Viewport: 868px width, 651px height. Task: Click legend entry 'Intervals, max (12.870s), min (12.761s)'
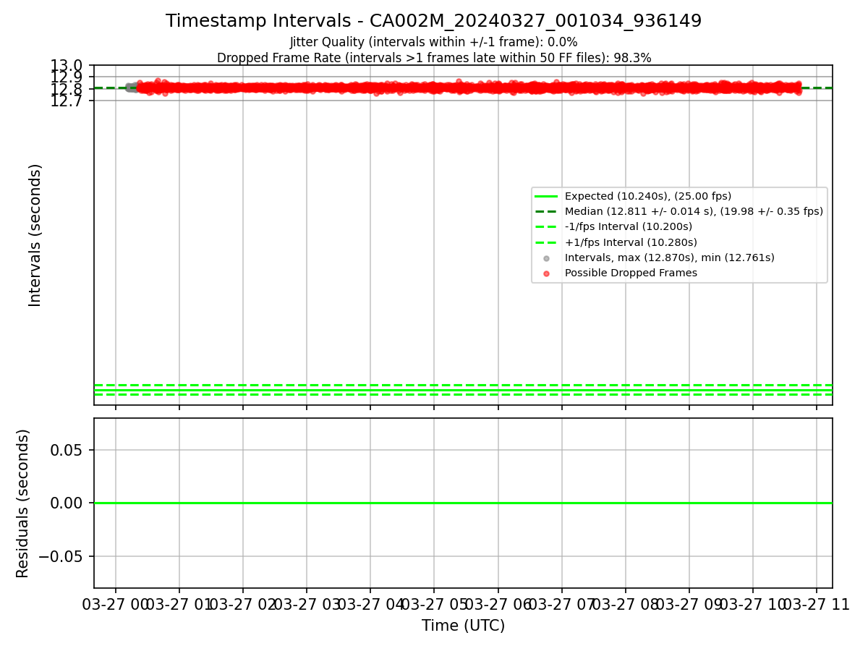[670, 258]
